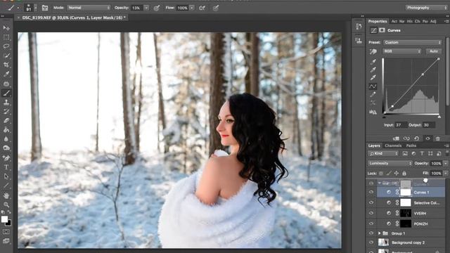450x253 pixels.
Task: Open the layer Kind filter dropdown
Action: coord(383,154)
